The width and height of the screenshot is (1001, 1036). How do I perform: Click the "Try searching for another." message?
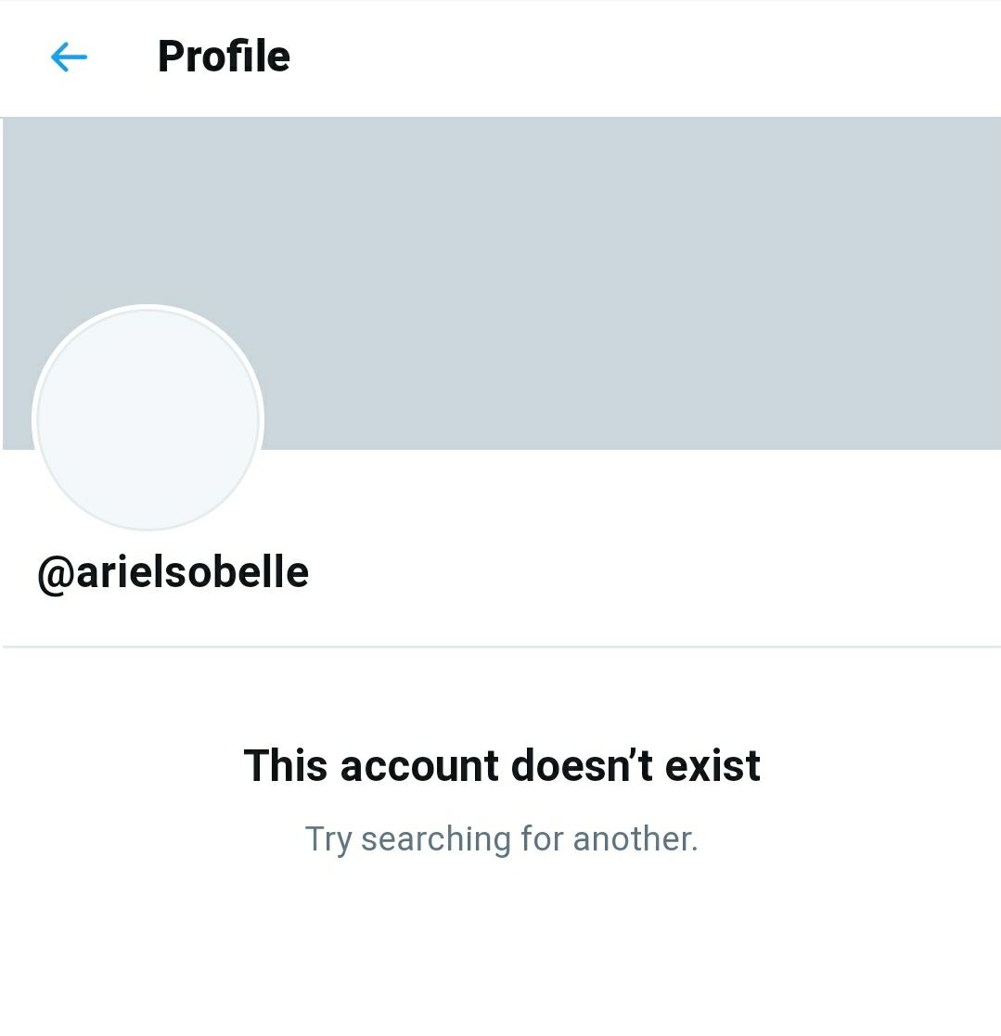coord(502,839)
